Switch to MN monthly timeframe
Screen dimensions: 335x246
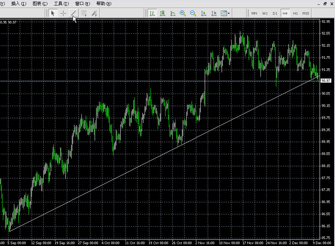click(254, 13)
